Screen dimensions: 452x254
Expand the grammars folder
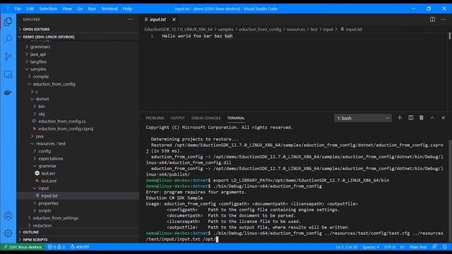[x=40, y=47]
